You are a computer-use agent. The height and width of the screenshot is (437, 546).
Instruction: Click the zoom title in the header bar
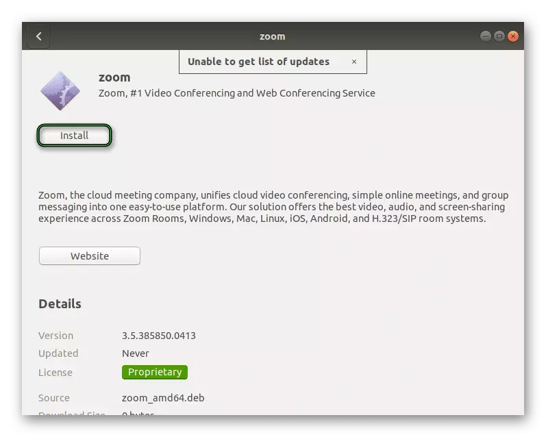(272, 36)
